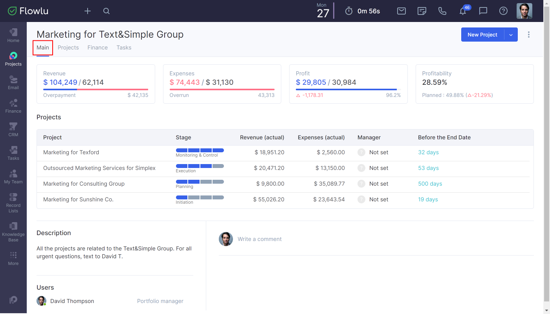
Task: Open search with the magnifier icon
Action: pyautogui.click(x=106, y=11)
